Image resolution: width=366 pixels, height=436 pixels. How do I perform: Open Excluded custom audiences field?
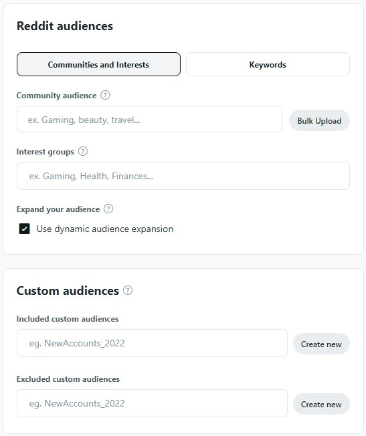[x=152, y=403]
